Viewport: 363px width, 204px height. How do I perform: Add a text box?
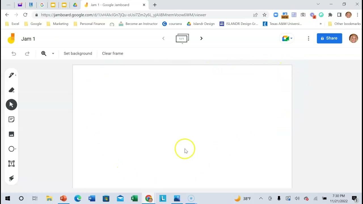pyautogui.click(x=11, y=163)
